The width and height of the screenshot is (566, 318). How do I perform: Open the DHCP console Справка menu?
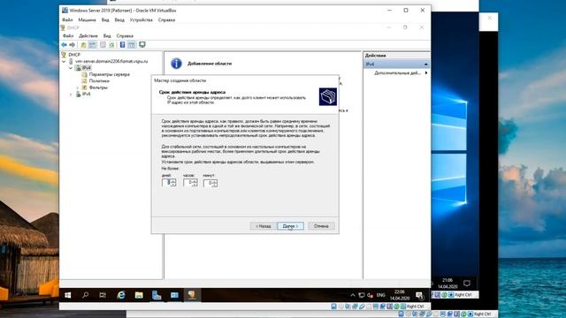125,35
